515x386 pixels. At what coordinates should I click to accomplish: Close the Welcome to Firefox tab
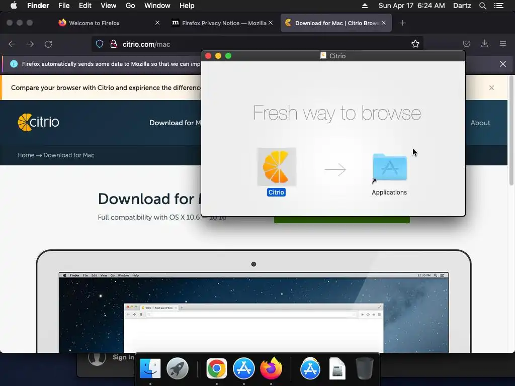[x=157, y=23]
